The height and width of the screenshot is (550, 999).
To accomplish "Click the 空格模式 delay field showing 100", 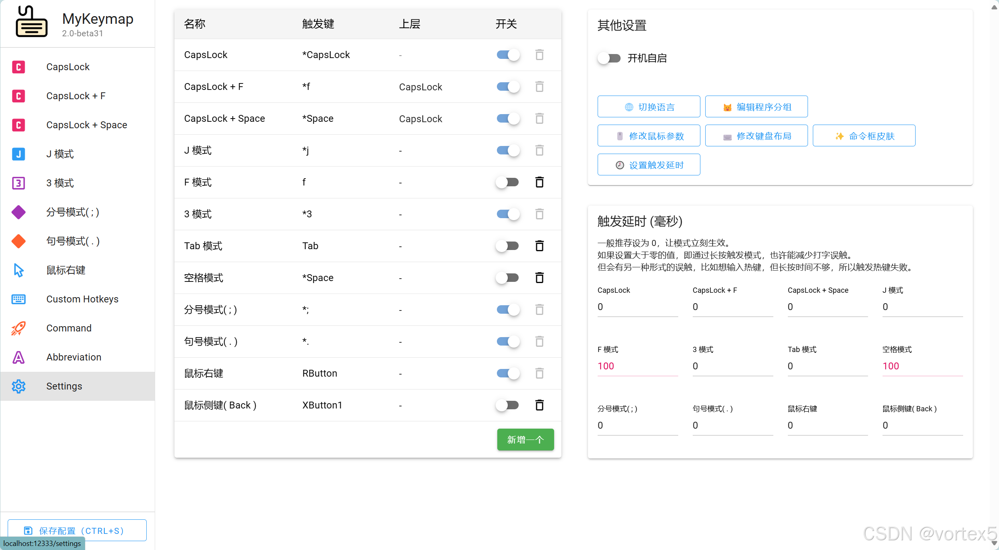I will tap(922, 367).
